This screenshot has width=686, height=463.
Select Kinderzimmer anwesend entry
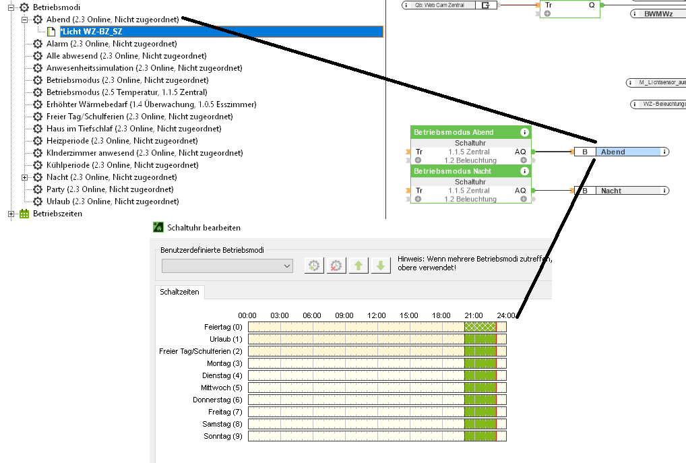point(145,153)
